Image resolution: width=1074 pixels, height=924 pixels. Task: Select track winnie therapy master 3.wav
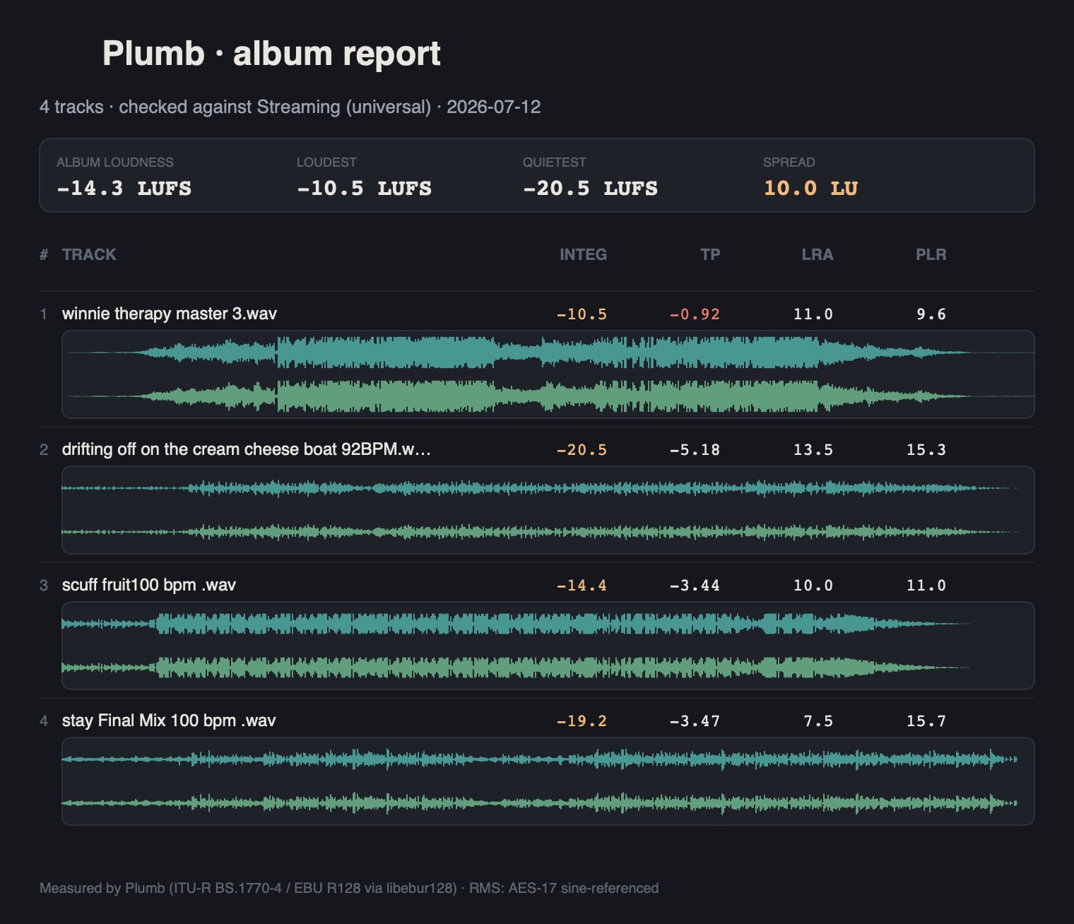[x=170, y=314]
